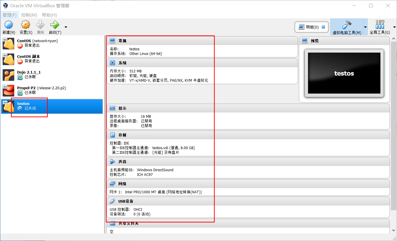Click the 没有盘片 optical drive entry
397x241 pixels.
[166, 152]
